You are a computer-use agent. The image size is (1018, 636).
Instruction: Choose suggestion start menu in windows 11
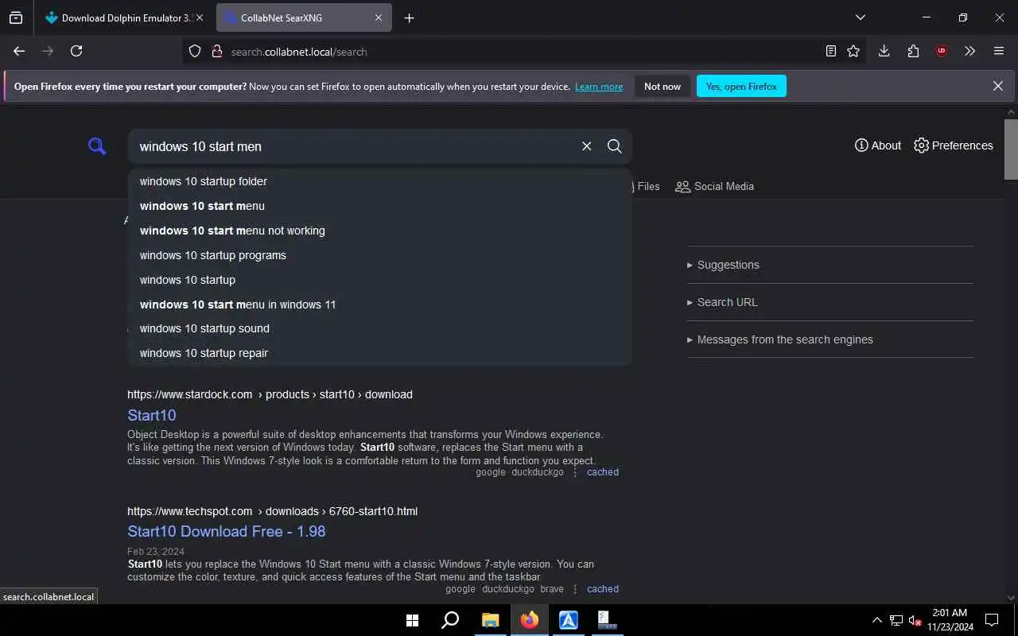[x=379, y=304]
